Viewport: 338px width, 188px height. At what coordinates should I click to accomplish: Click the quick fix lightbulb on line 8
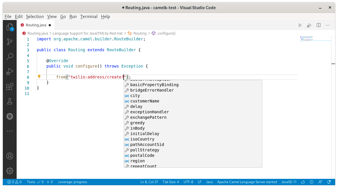coord(39,76)
